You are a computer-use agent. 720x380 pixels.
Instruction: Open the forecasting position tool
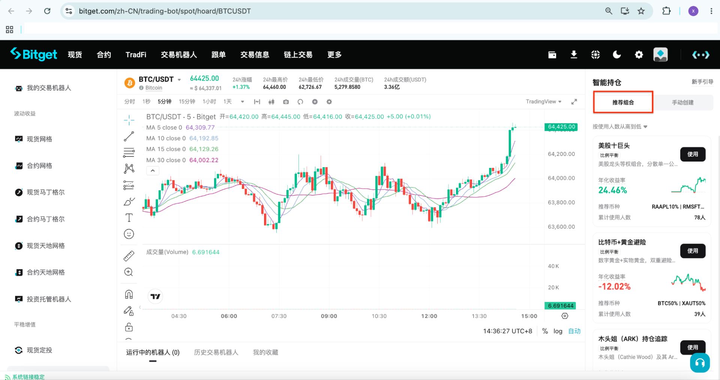point(129,185)
